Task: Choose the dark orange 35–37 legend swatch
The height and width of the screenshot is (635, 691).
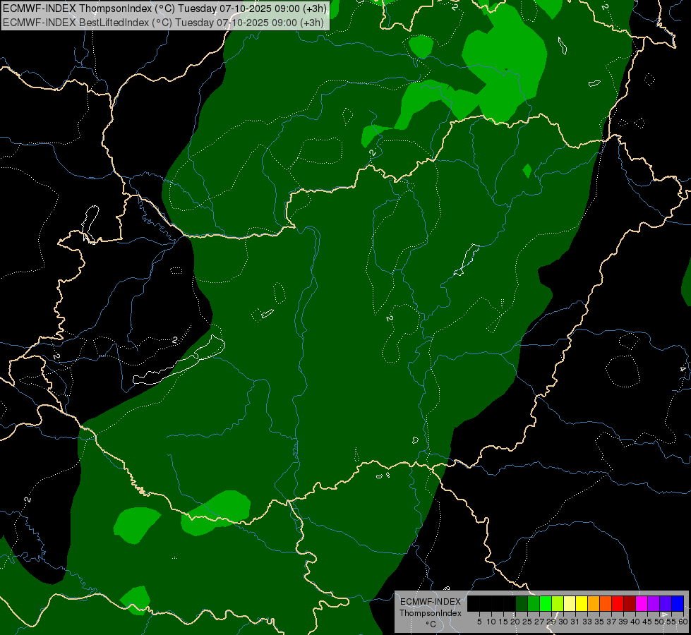Action: coord(606,603)
